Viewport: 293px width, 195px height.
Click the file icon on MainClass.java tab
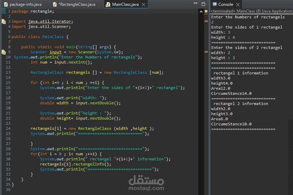(x=108, y=4)
